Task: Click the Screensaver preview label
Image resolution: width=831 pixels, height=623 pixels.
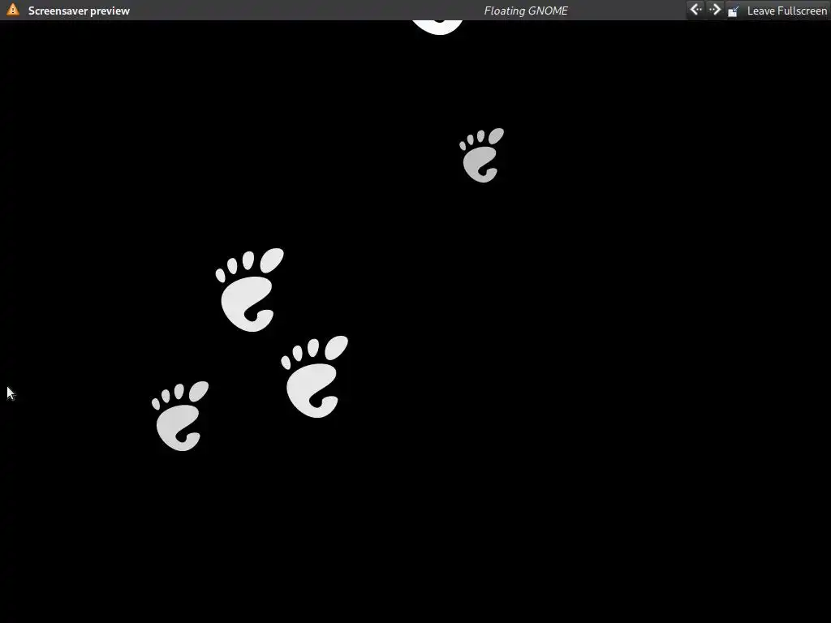Action: click(79, 11)
